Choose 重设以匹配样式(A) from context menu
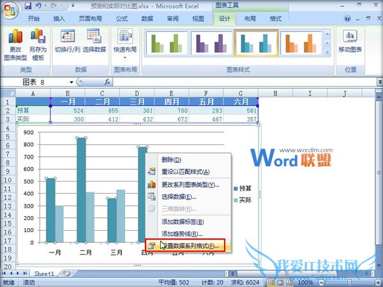This screenshot has width=383, height=287. click(x=188, y=172)
